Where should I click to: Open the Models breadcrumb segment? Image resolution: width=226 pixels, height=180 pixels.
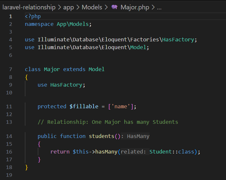pyautogui.click(x=92, y=7)
